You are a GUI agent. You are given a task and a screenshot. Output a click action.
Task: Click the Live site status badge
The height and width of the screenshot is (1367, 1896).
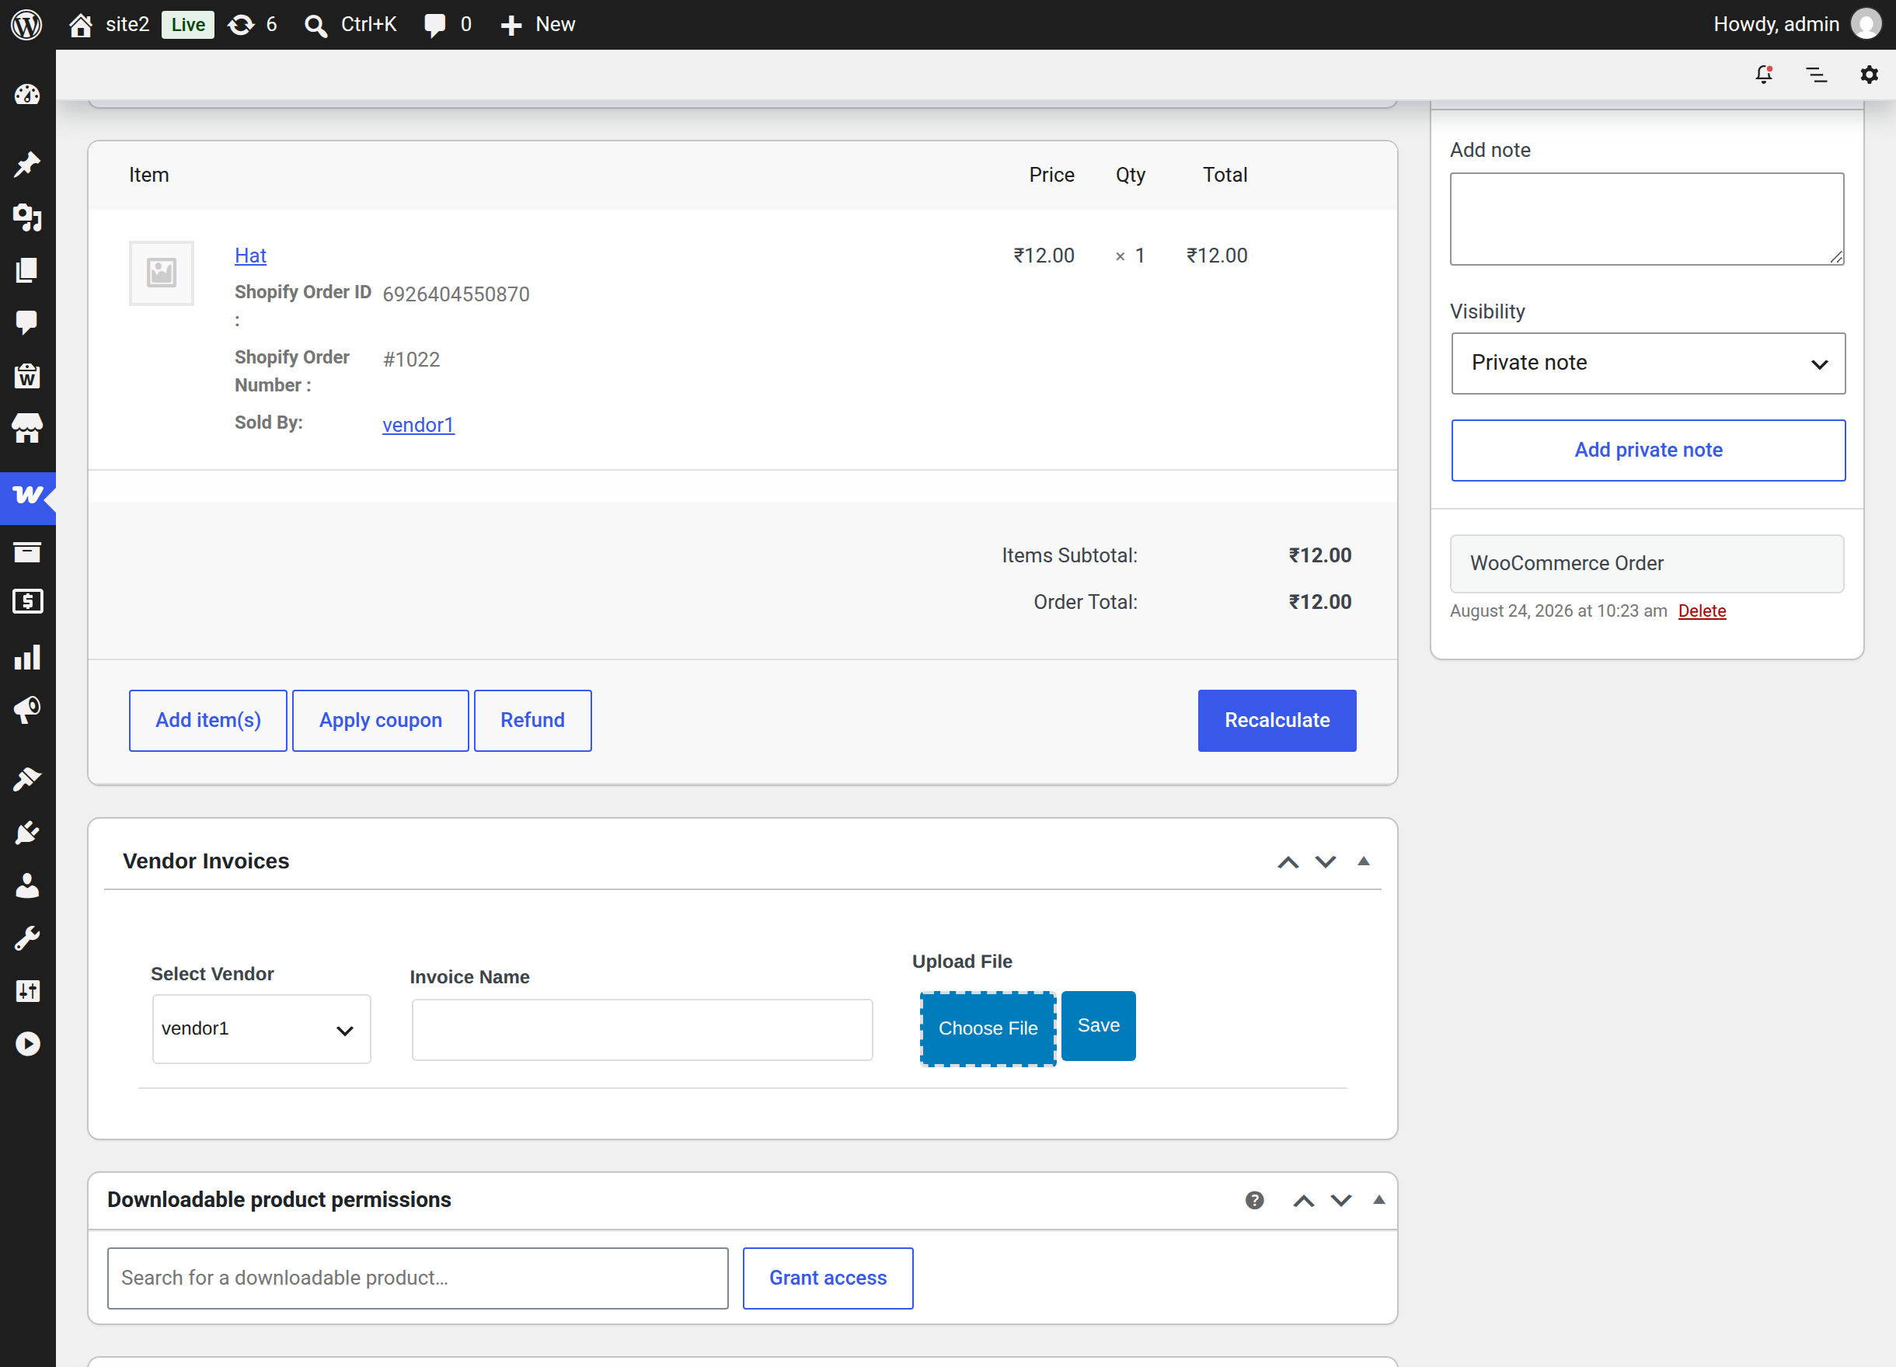click(188, 25)
